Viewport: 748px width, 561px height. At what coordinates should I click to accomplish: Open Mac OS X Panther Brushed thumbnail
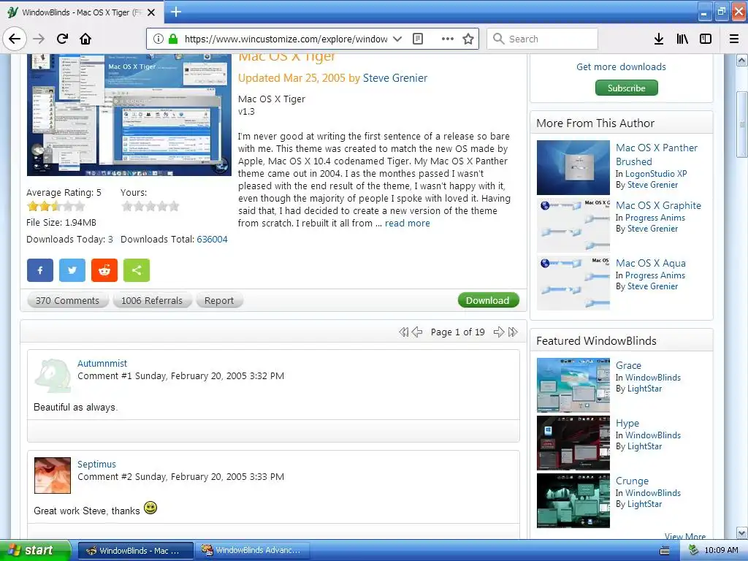tap(573, 167)
